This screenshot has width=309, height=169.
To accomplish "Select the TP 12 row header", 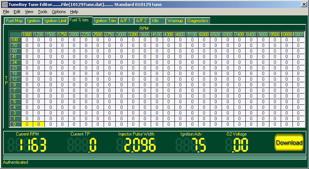I will point(15,79).
